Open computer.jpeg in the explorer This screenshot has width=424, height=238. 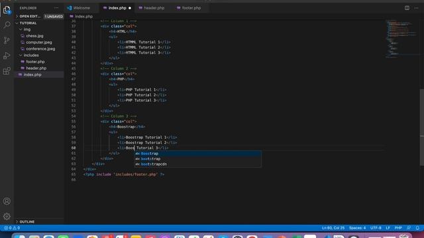click(39, 42)
